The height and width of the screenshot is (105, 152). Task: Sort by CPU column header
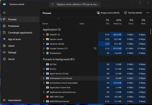tap(104, 21)
